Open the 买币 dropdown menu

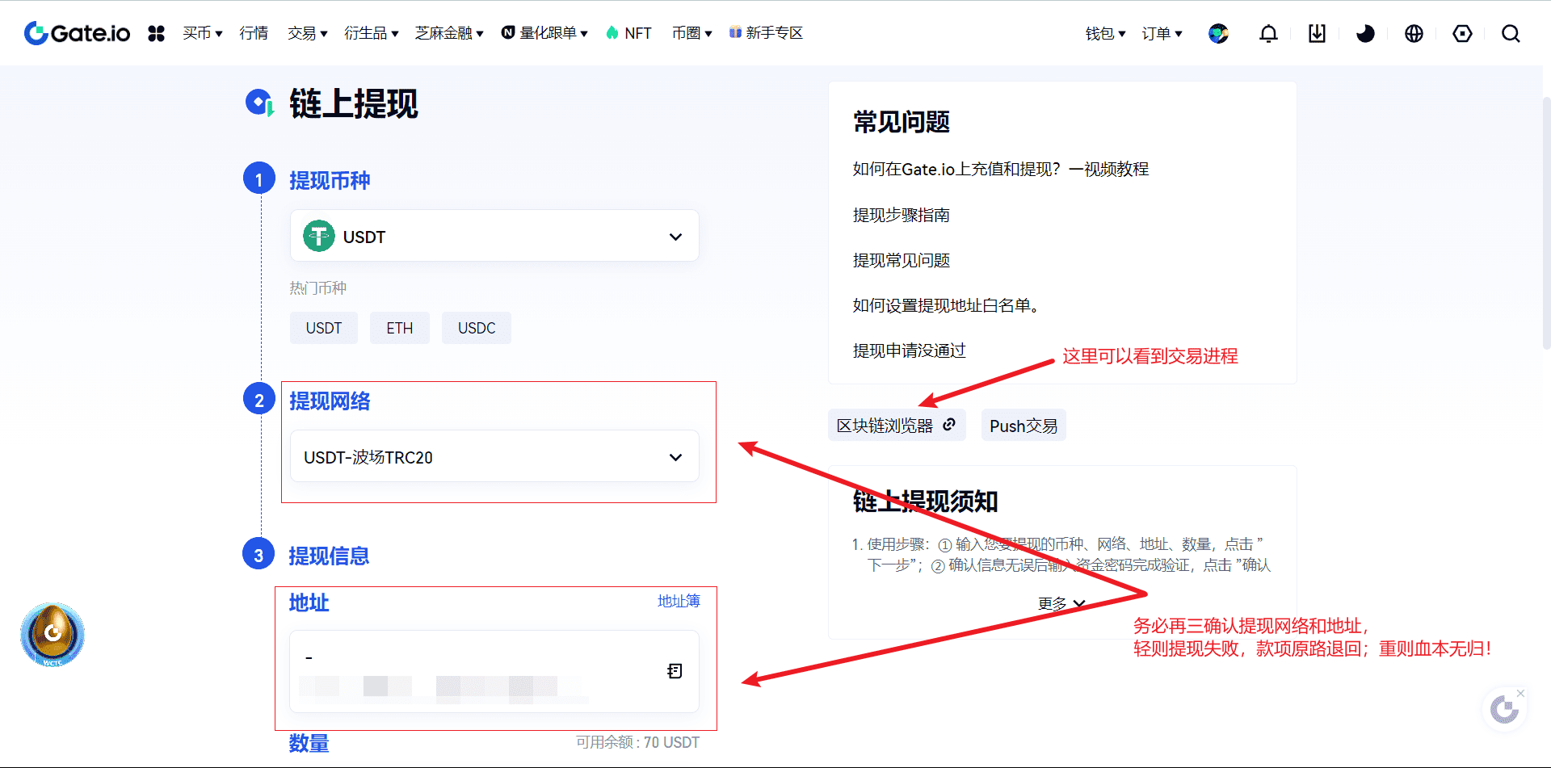click(x=202, y=33)
